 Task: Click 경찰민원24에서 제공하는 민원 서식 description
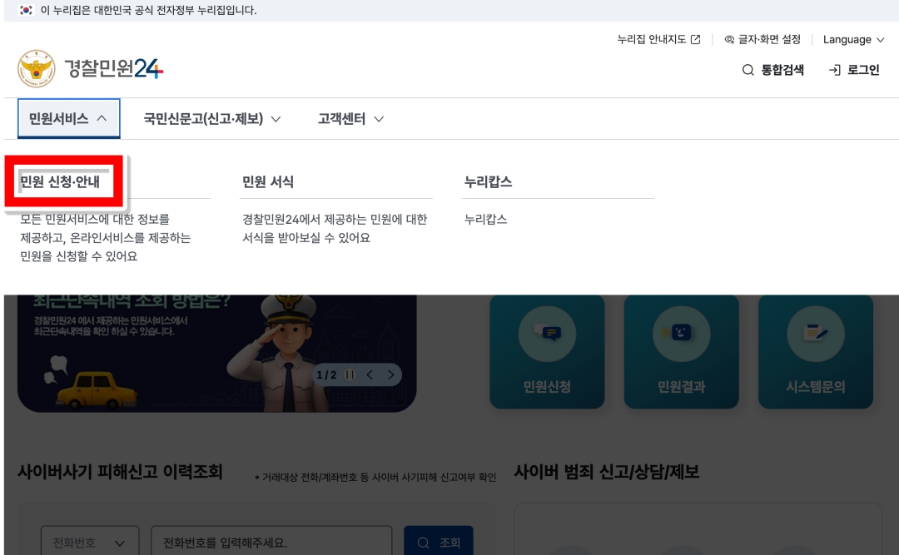(x=335, y=228)
